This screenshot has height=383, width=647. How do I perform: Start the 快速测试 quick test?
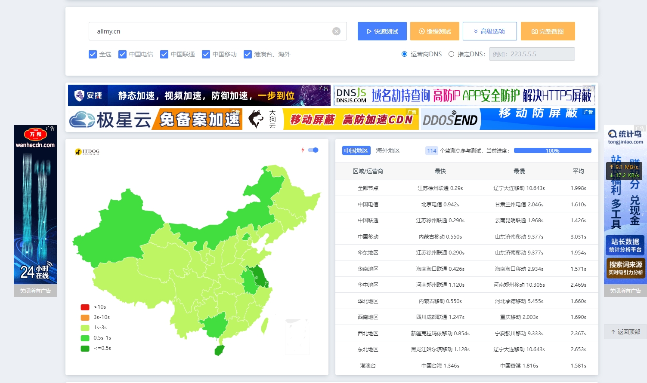click(382, 31)
